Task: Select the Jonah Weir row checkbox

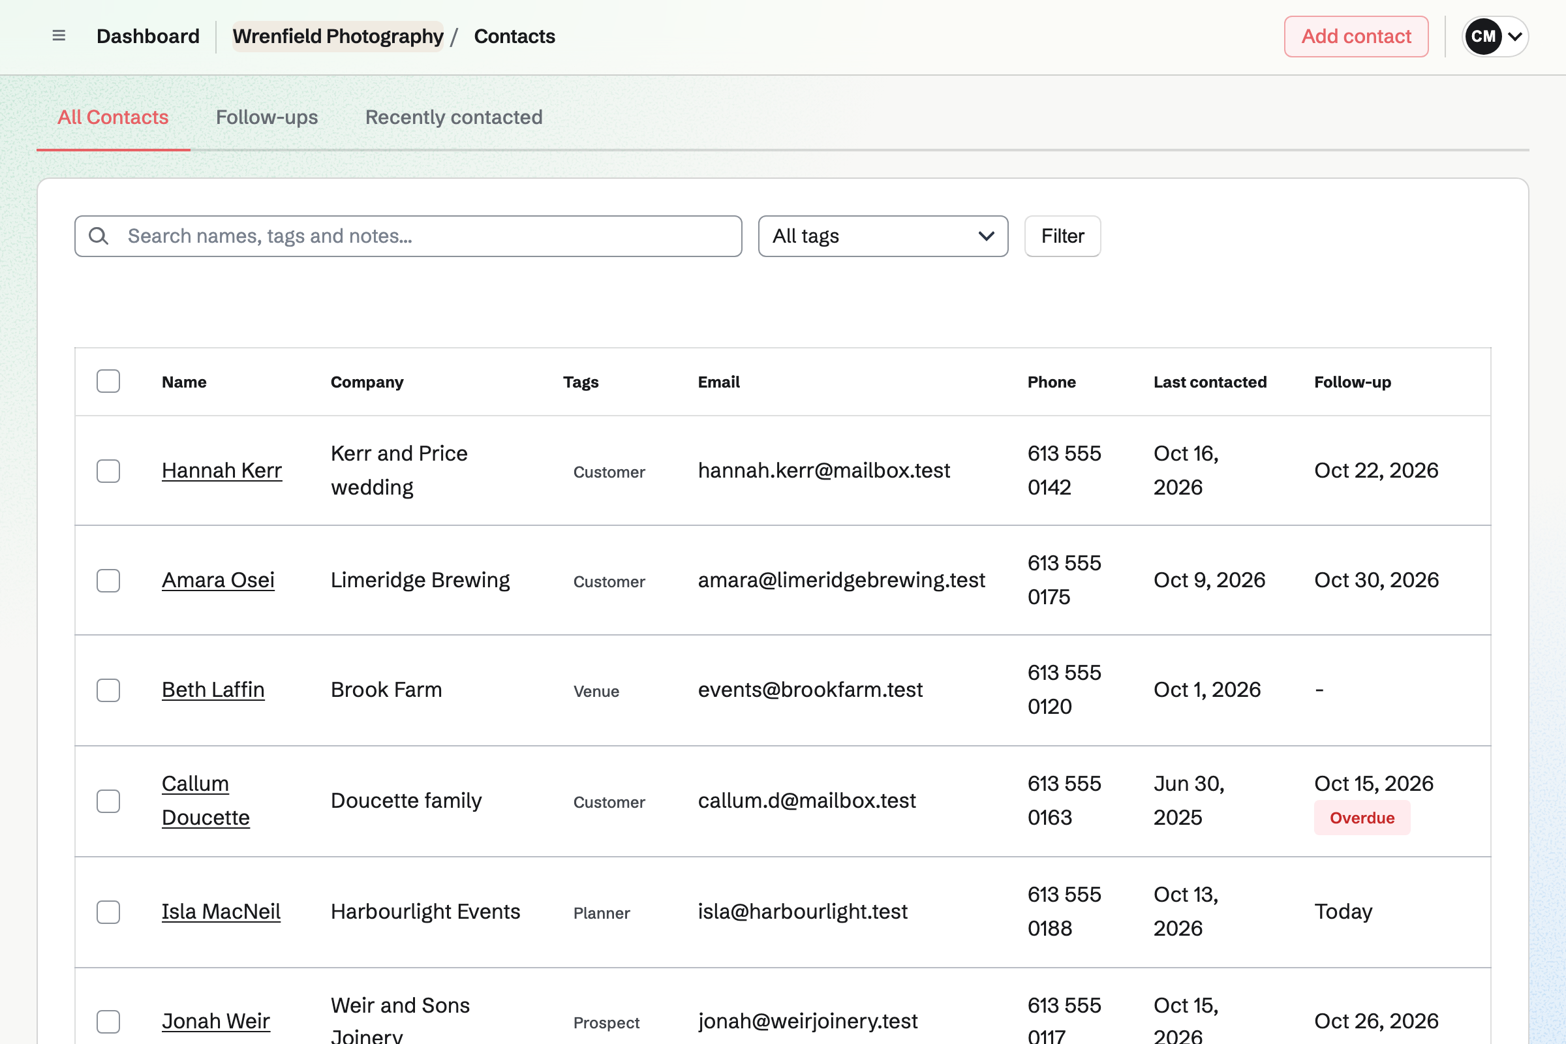Action: click(x=108, y=1021)
